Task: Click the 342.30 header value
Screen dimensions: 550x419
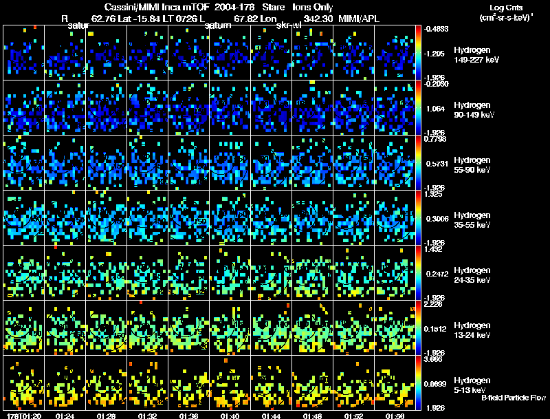Action: (x=318, y=19)
